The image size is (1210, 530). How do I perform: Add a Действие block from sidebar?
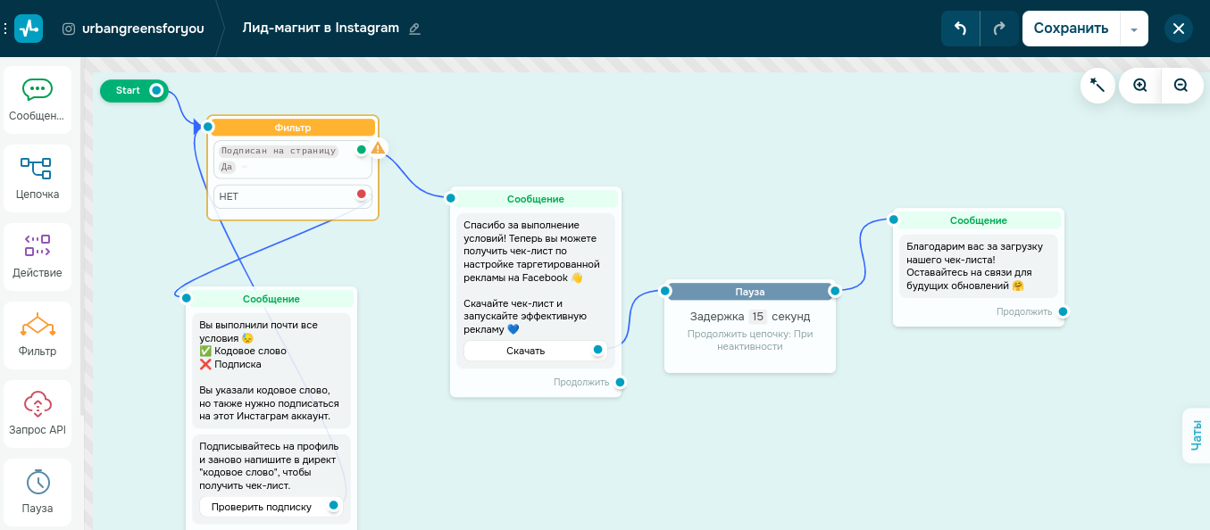click(x=38, y=256)
